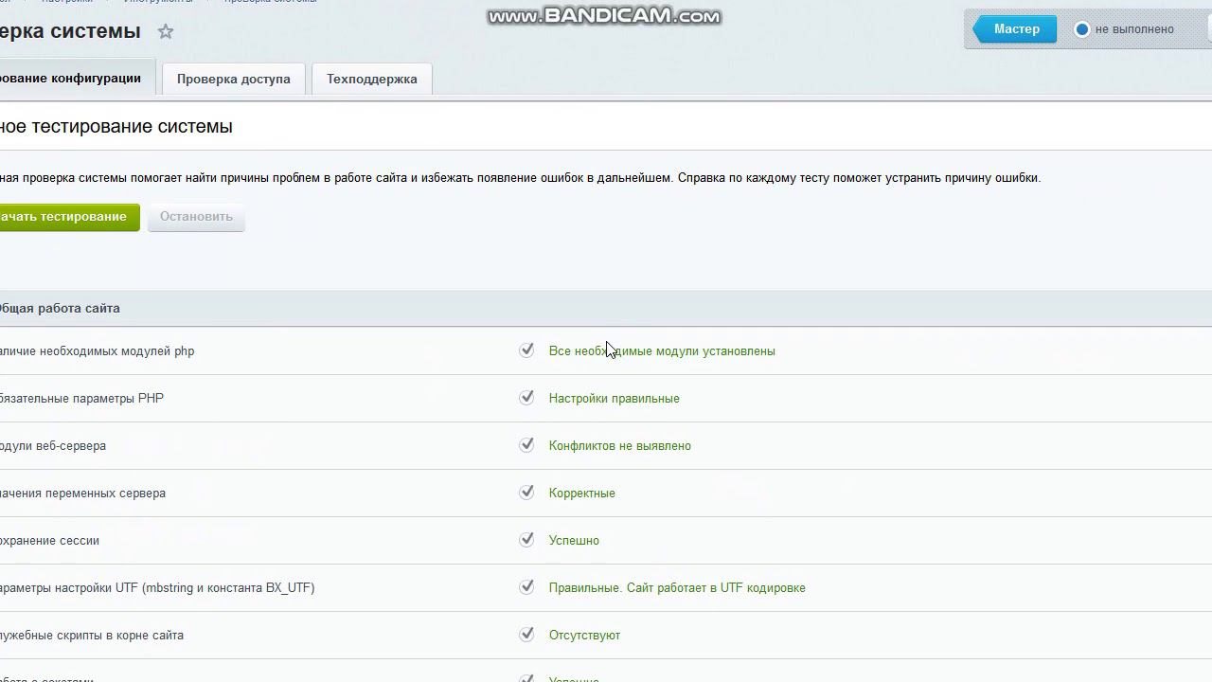The image size is (1212, 682).
Task: Click the check icon beside 'Настройки правильные'
Action: tap(526, 398)
